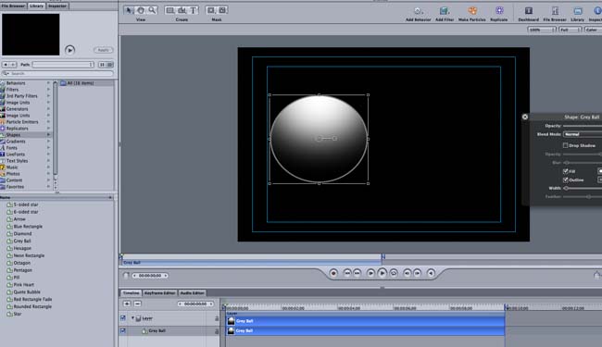Click the Record button in transport

tap(333, 273)
